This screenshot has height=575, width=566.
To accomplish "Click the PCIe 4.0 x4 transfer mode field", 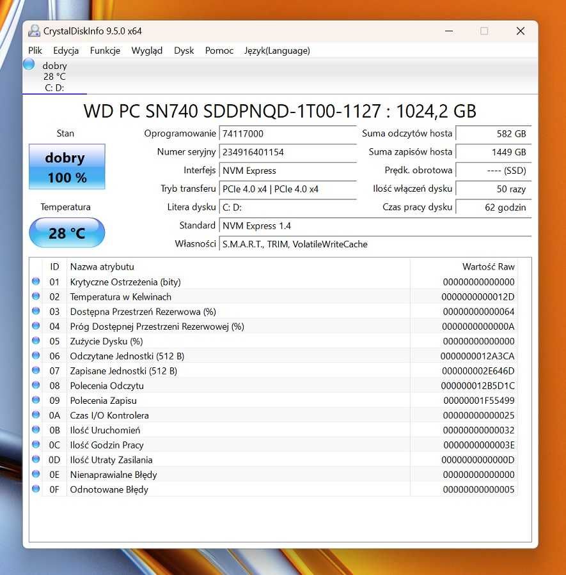I will coord(288,189).
